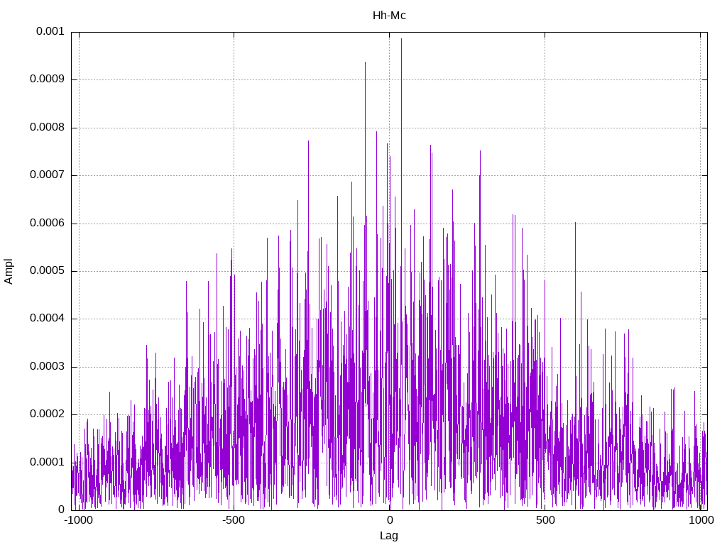Click the 500 x-axis tick label
Image resolution: width=727 pixels, height=545 pixels.
[545, 520]
